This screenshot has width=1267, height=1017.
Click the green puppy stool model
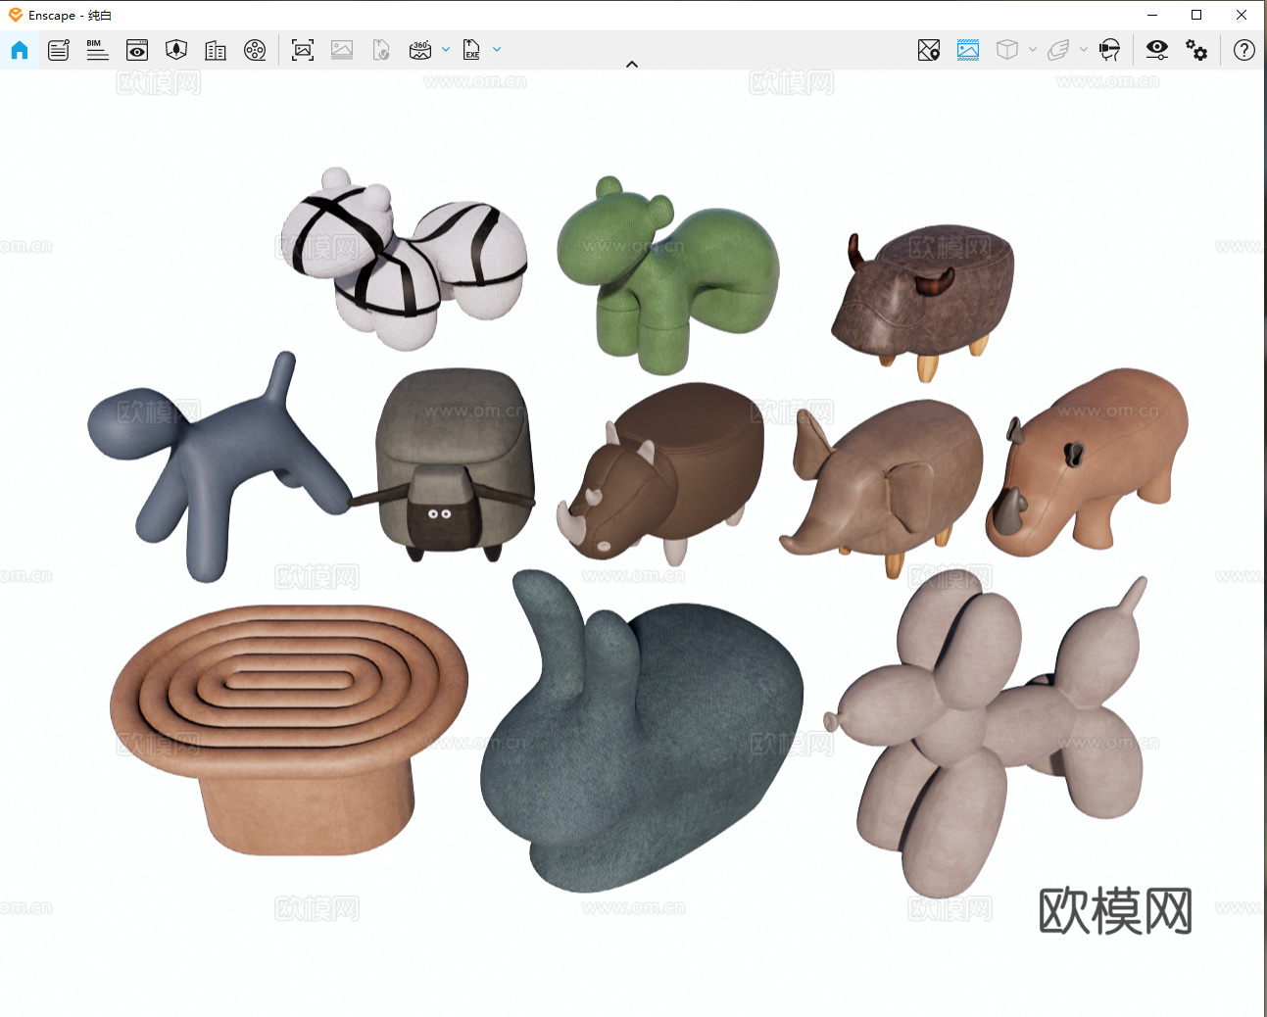[666, 274]
